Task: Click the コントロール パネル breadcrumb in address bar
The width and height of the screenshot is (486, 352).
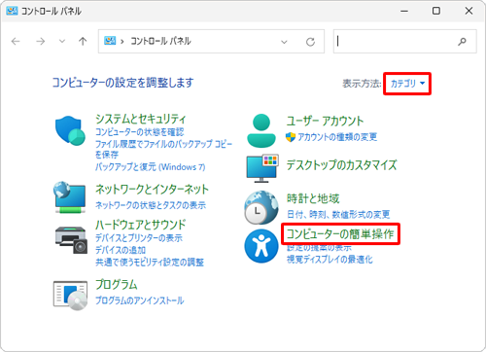Action: (x=160, y=41)
